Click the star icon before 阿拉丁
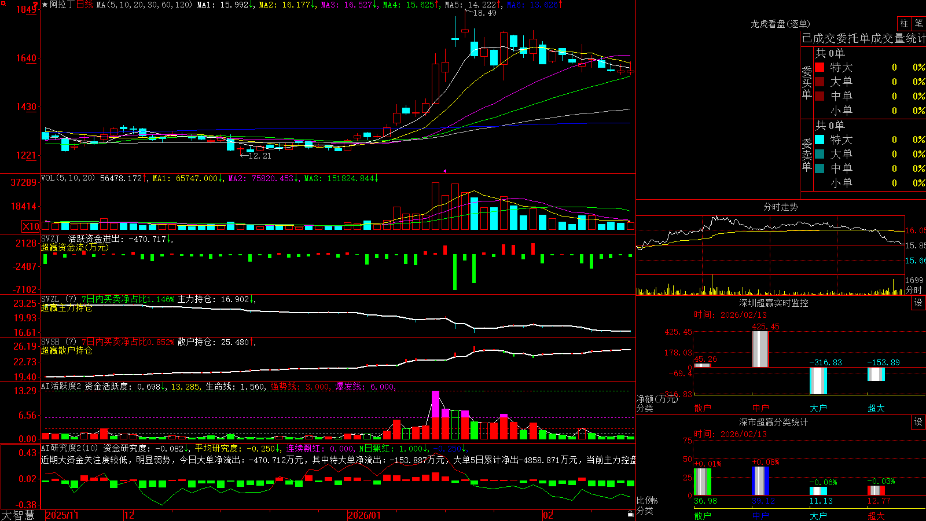The image size is (926, 521). pyautogui.click(x=45, y=5)
